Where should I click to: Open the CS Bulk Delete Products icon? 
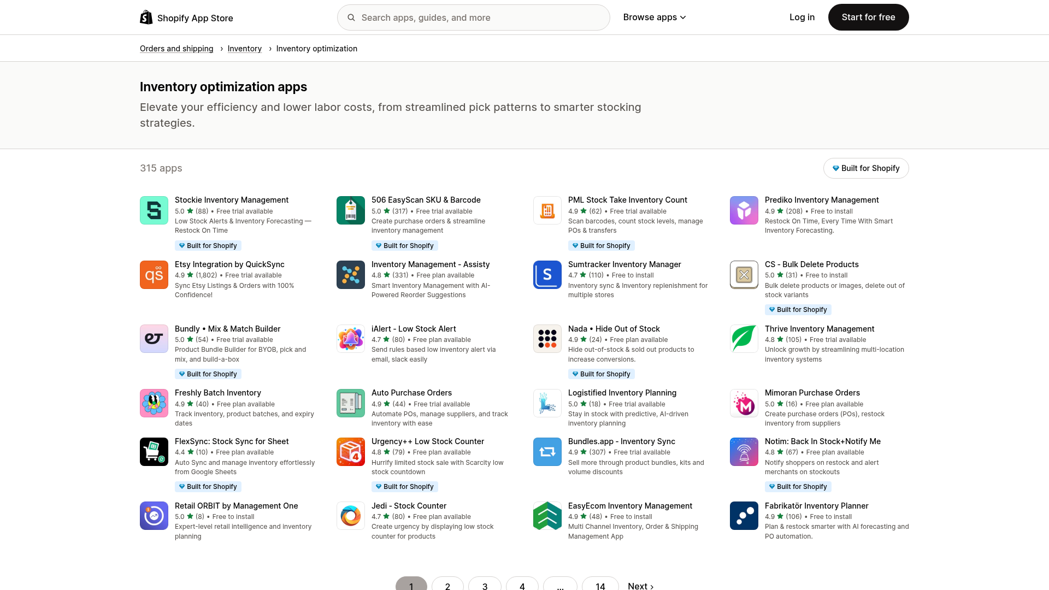[x=744, y=275]
